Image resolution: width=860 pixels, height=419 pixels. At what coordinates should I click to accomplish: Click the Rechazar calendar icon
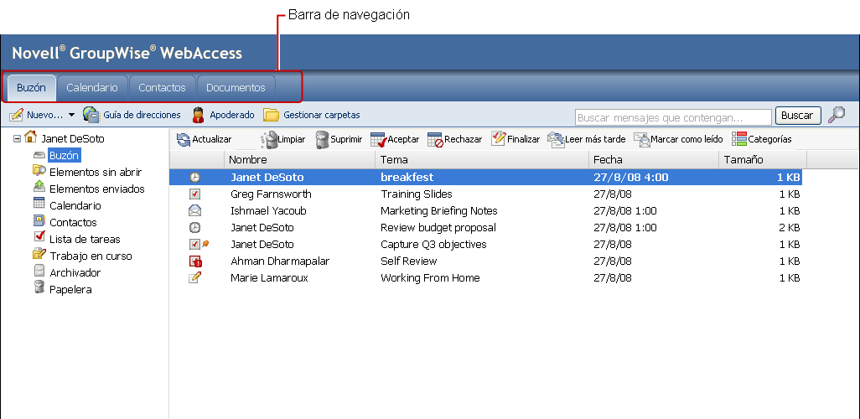tap(436, 140)
